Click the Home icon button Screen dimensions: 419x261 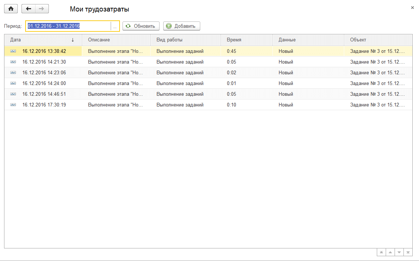tap(11, 9)
